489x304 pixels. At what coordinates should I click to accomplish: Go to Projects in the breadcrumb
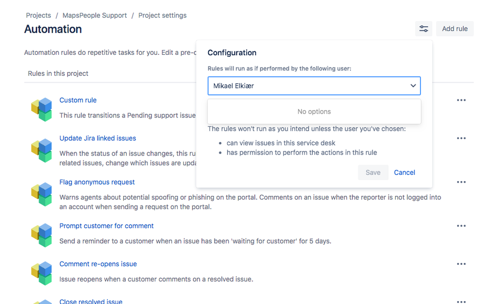pyautogui.click(x=38, y=15)
